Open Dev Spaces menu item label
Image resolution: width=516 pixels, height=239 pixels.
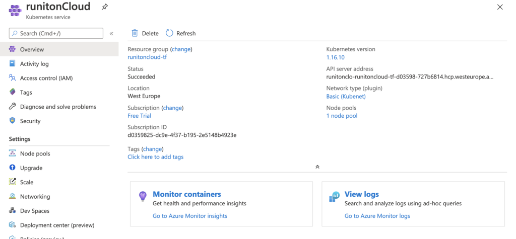(35, 211)
